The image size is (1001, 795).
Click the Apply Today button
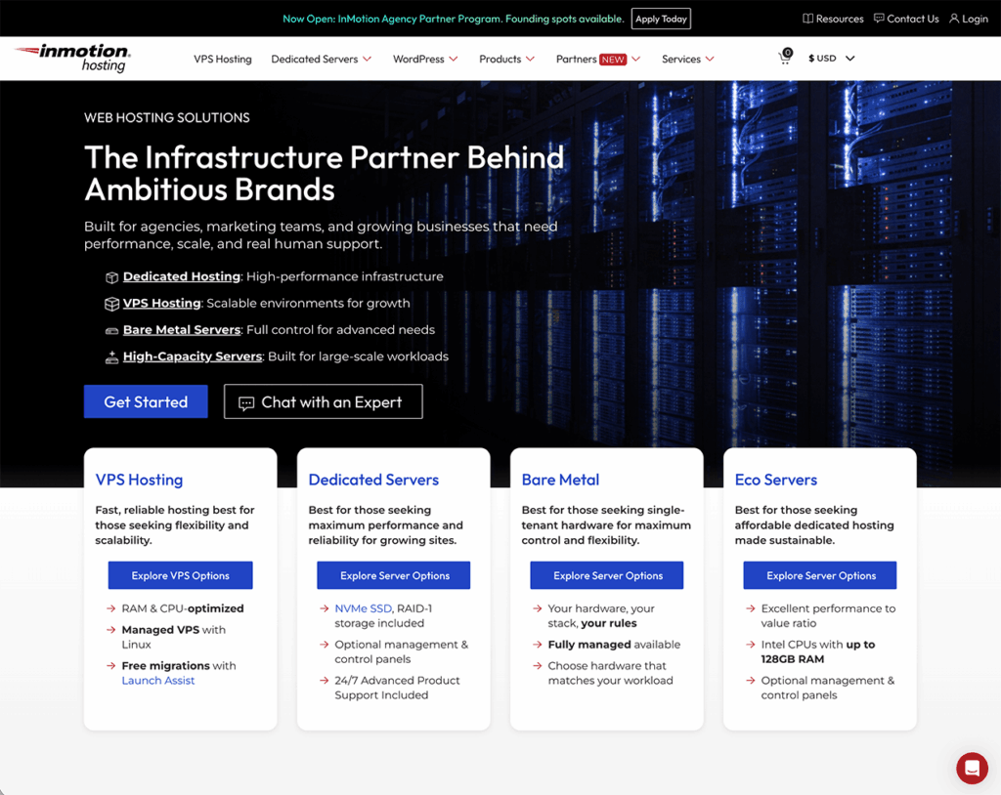(661, 19)
